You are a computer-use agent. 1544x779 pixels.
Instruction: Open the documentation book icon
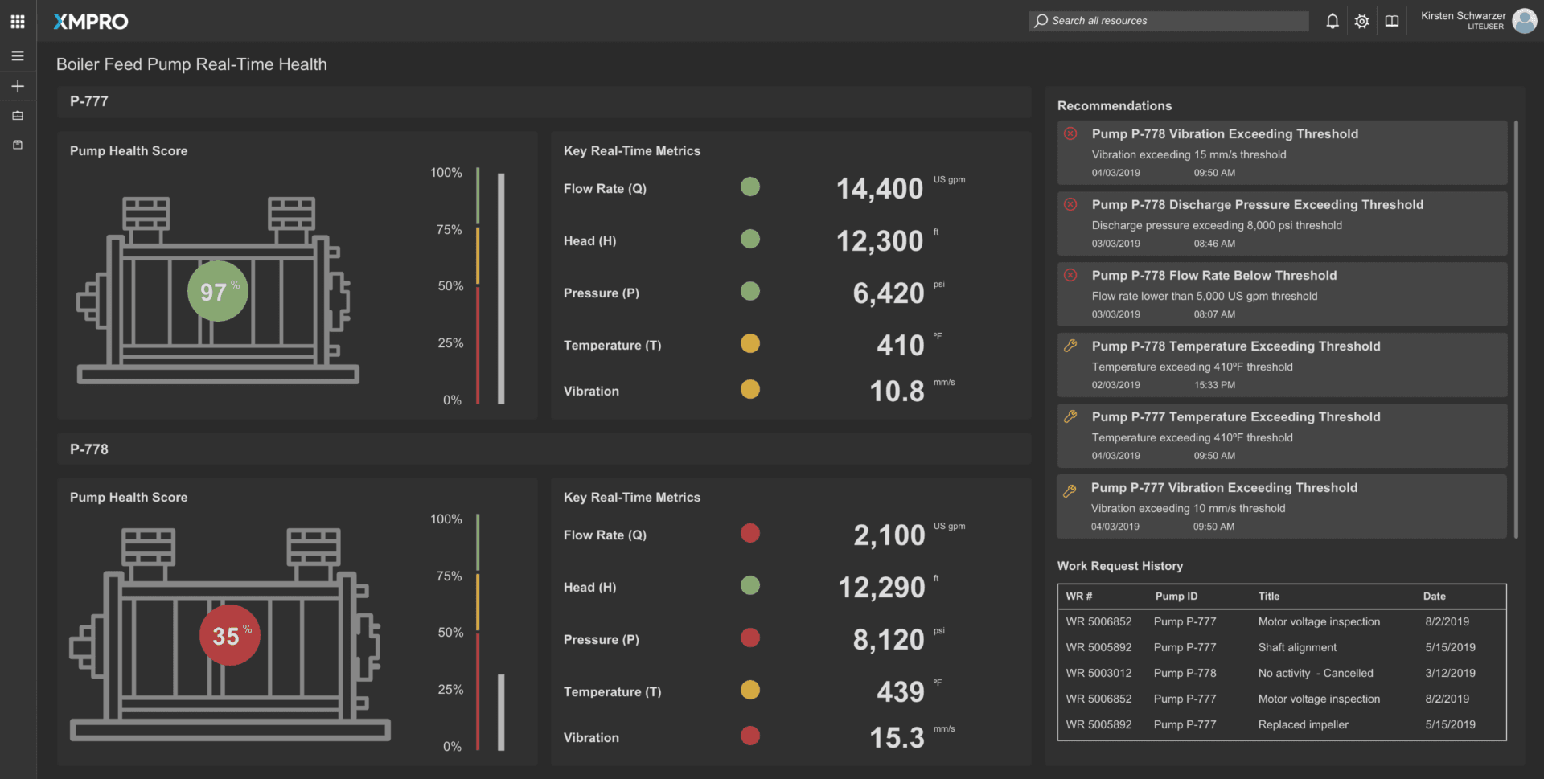pos(1391,21)
